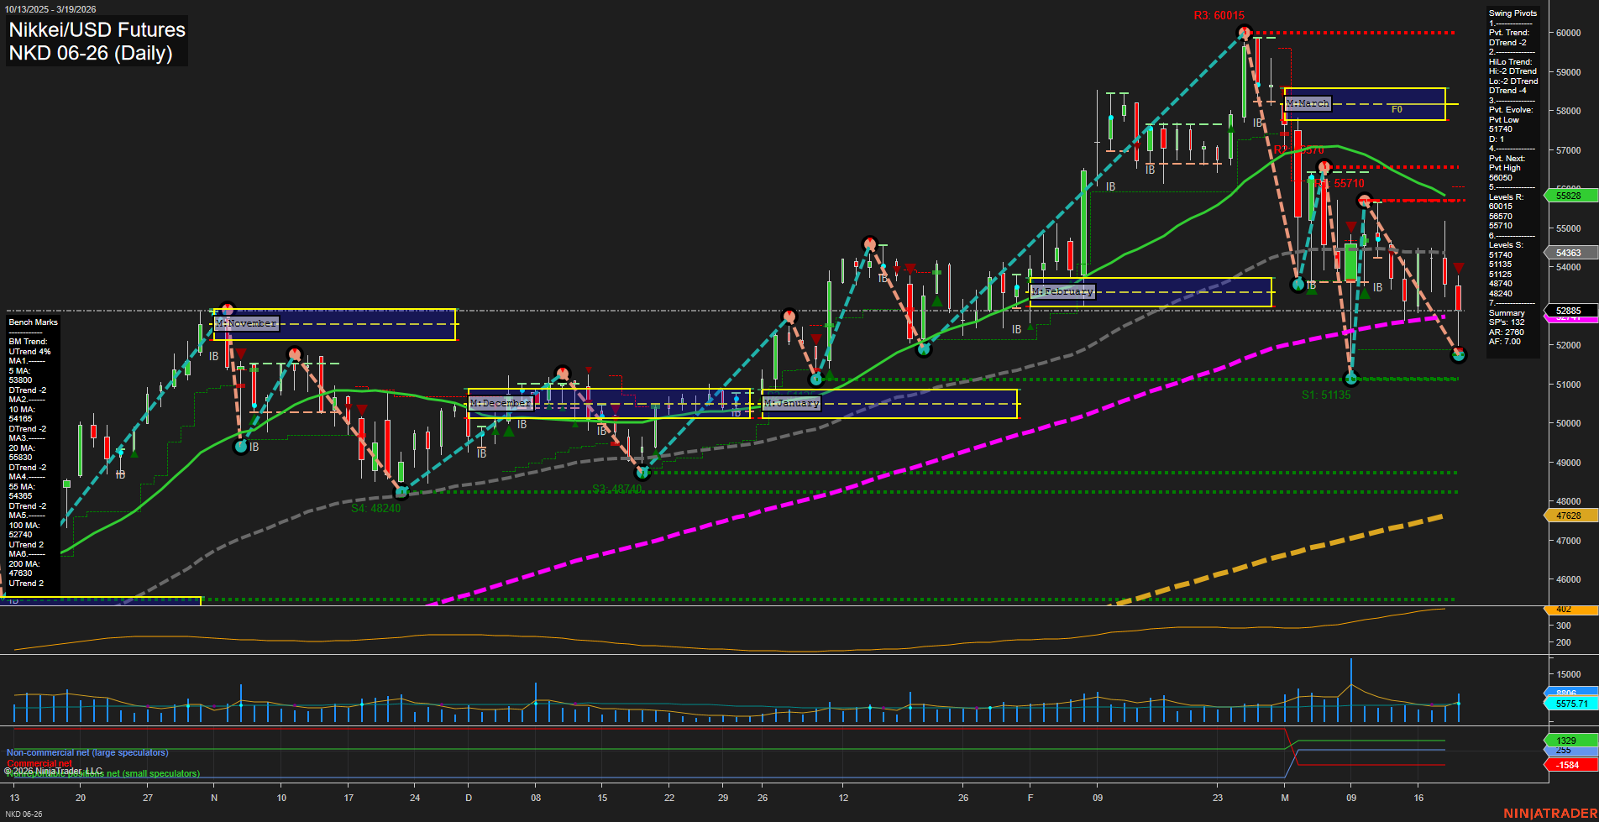This screenshot has width=1599, height=822.
Task: Click the magenta 52741 price tag
Action: [x=1567, y=318]
